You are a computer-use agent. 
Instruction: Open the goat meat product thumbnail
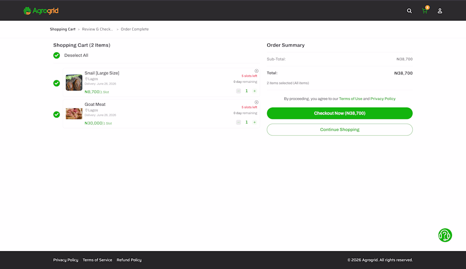click(x=74, y=114)
